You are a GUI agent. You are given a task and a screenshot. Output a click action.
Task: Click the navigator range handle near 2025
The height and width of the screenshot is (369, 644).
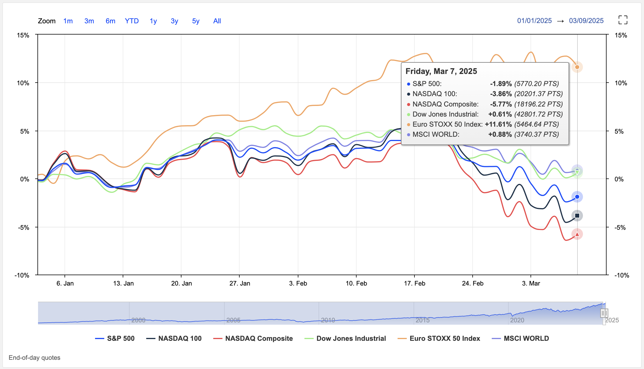(604, 313)
